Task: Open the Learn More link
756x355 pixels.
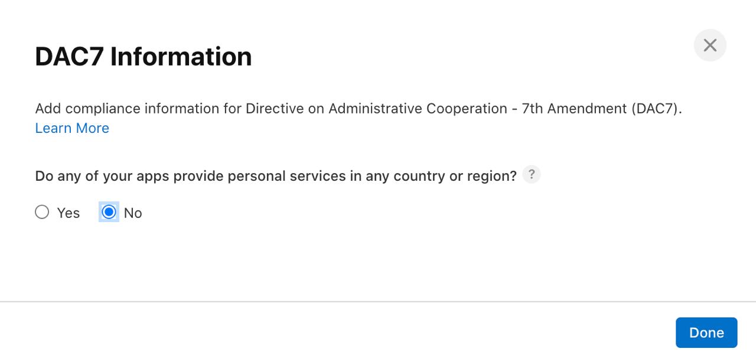Action: click(x=72, y=128)
